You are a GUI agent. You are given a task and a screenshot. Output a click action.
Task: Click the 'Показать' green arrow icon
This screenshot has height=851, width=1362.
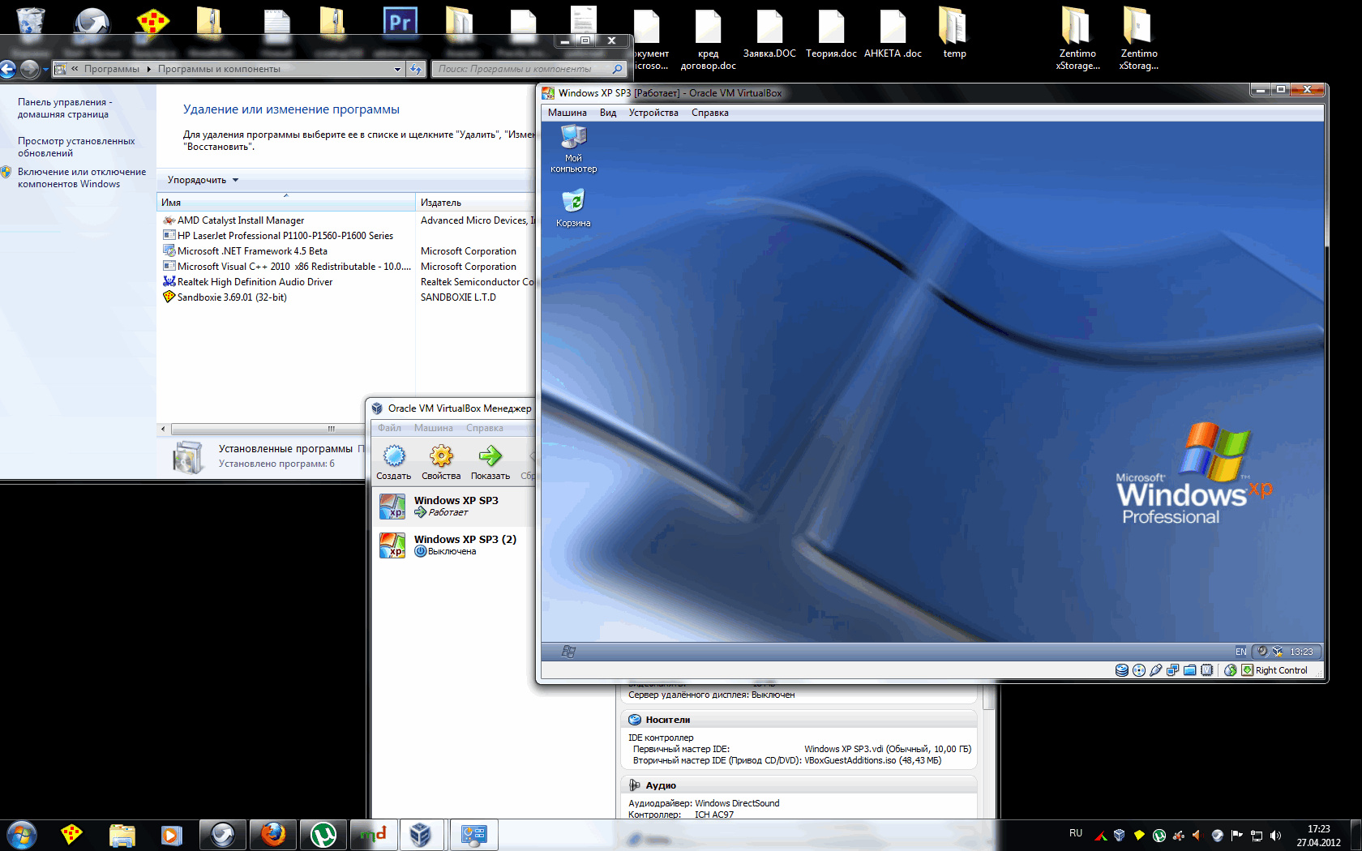coord(490,456)
